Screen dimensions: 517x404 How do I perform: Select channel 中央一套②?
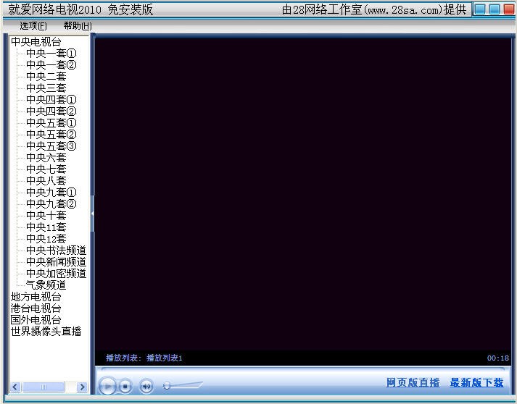coord(51,65)
